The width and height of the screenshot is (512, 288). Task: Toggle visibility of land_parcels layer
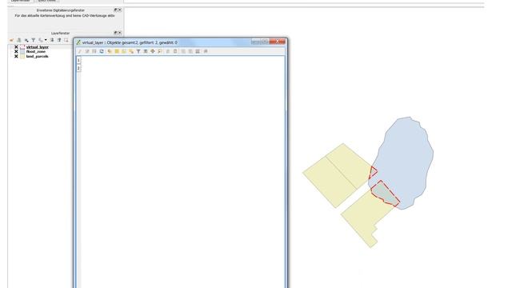(16, 56)
